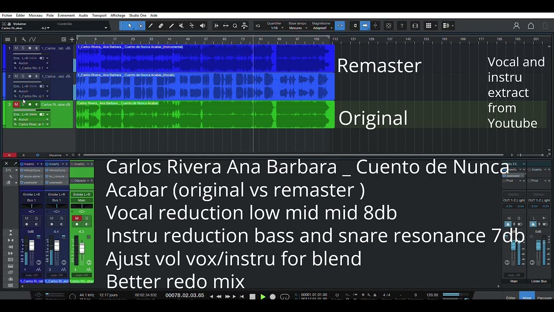Viewport: 554px width, 312px height.
Task: Open the Transport menu
Action: click(x=99, y=16)
